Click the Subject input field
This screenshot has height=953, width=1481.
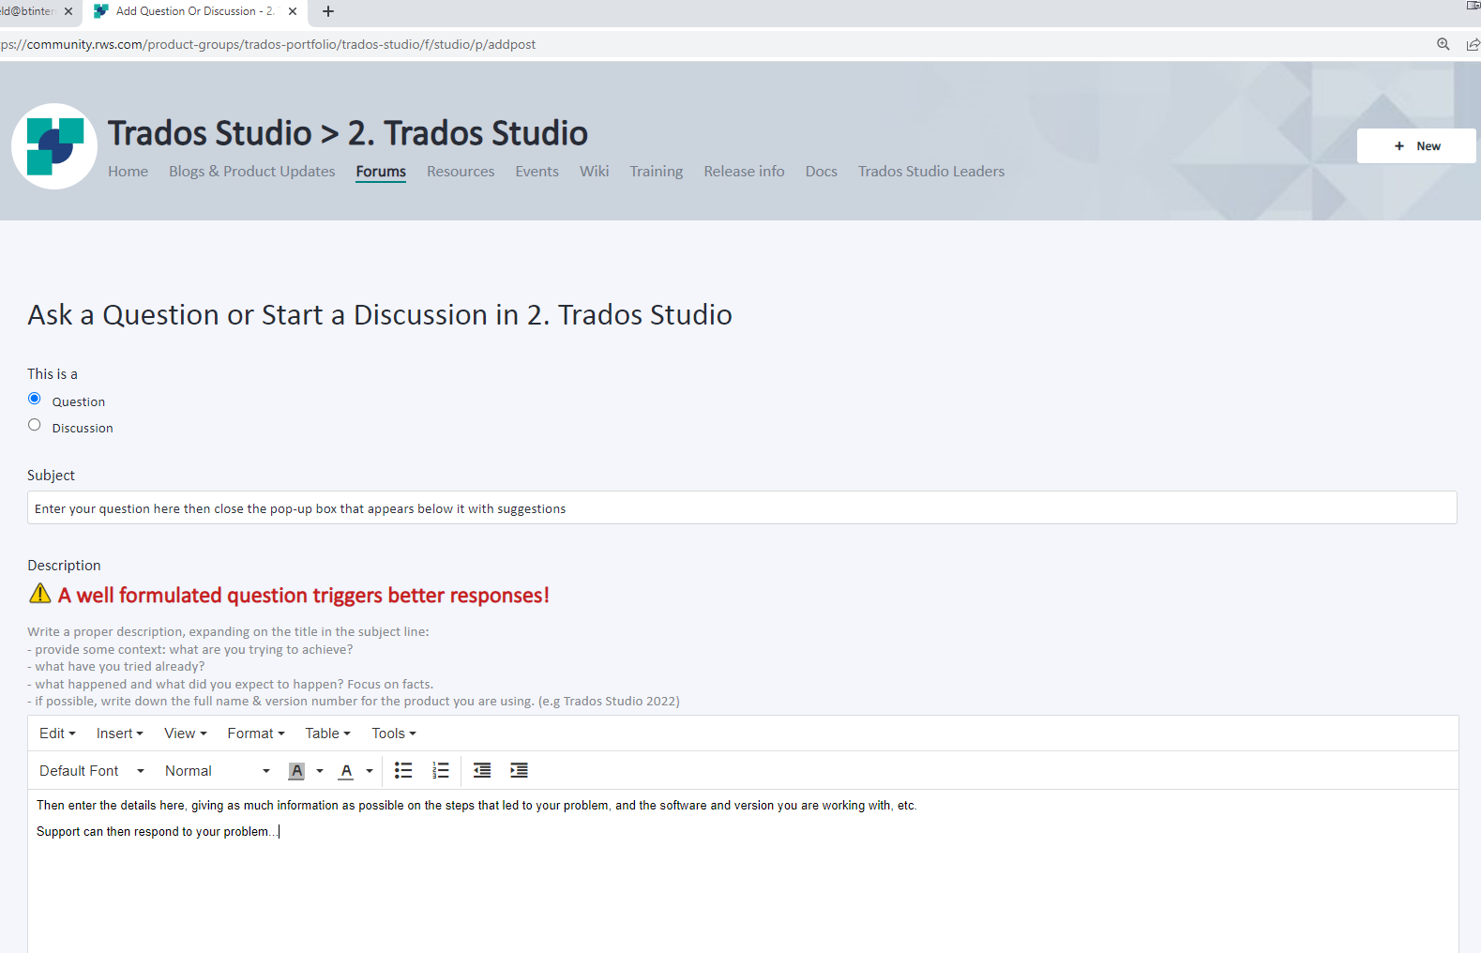pos(742,507)
